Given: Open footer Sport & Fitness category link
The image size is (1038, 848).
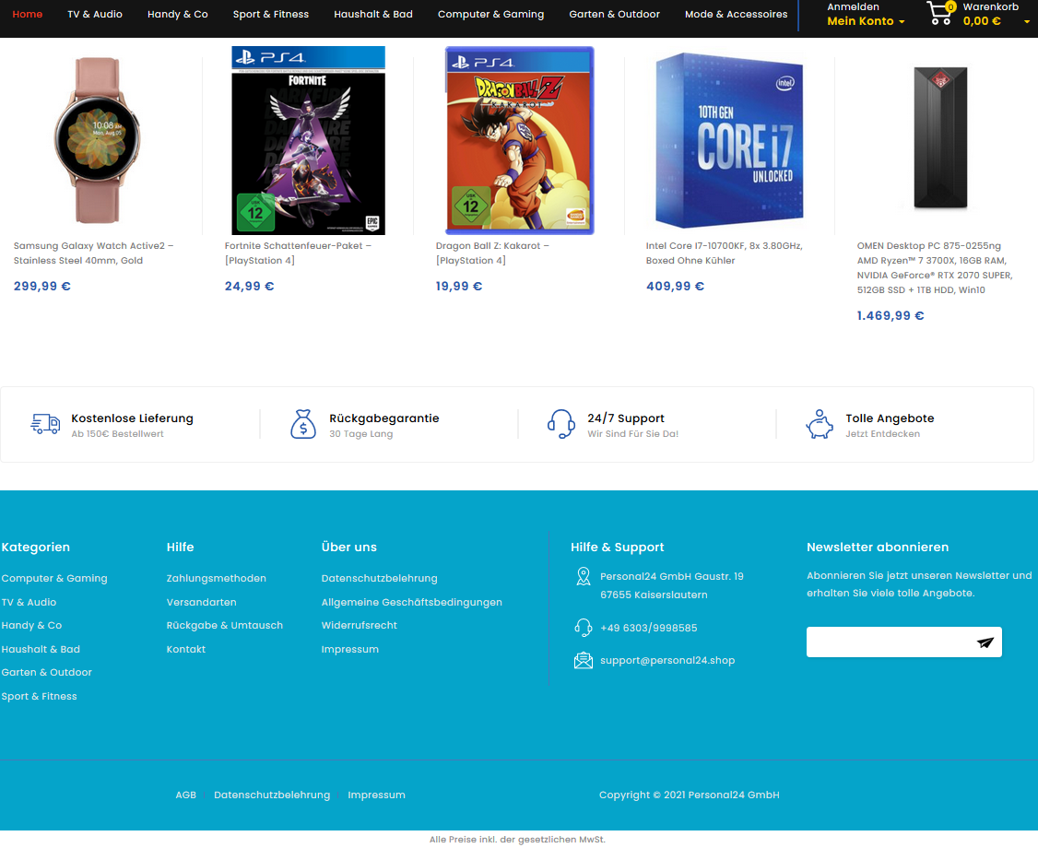Looking at the screenshot, I should click(39, 696).
